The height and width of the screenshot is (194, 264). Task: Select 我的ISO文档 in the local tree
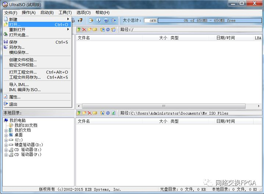(26, 125)
